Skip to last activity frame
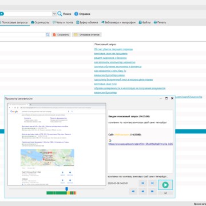 click(152, 183)
